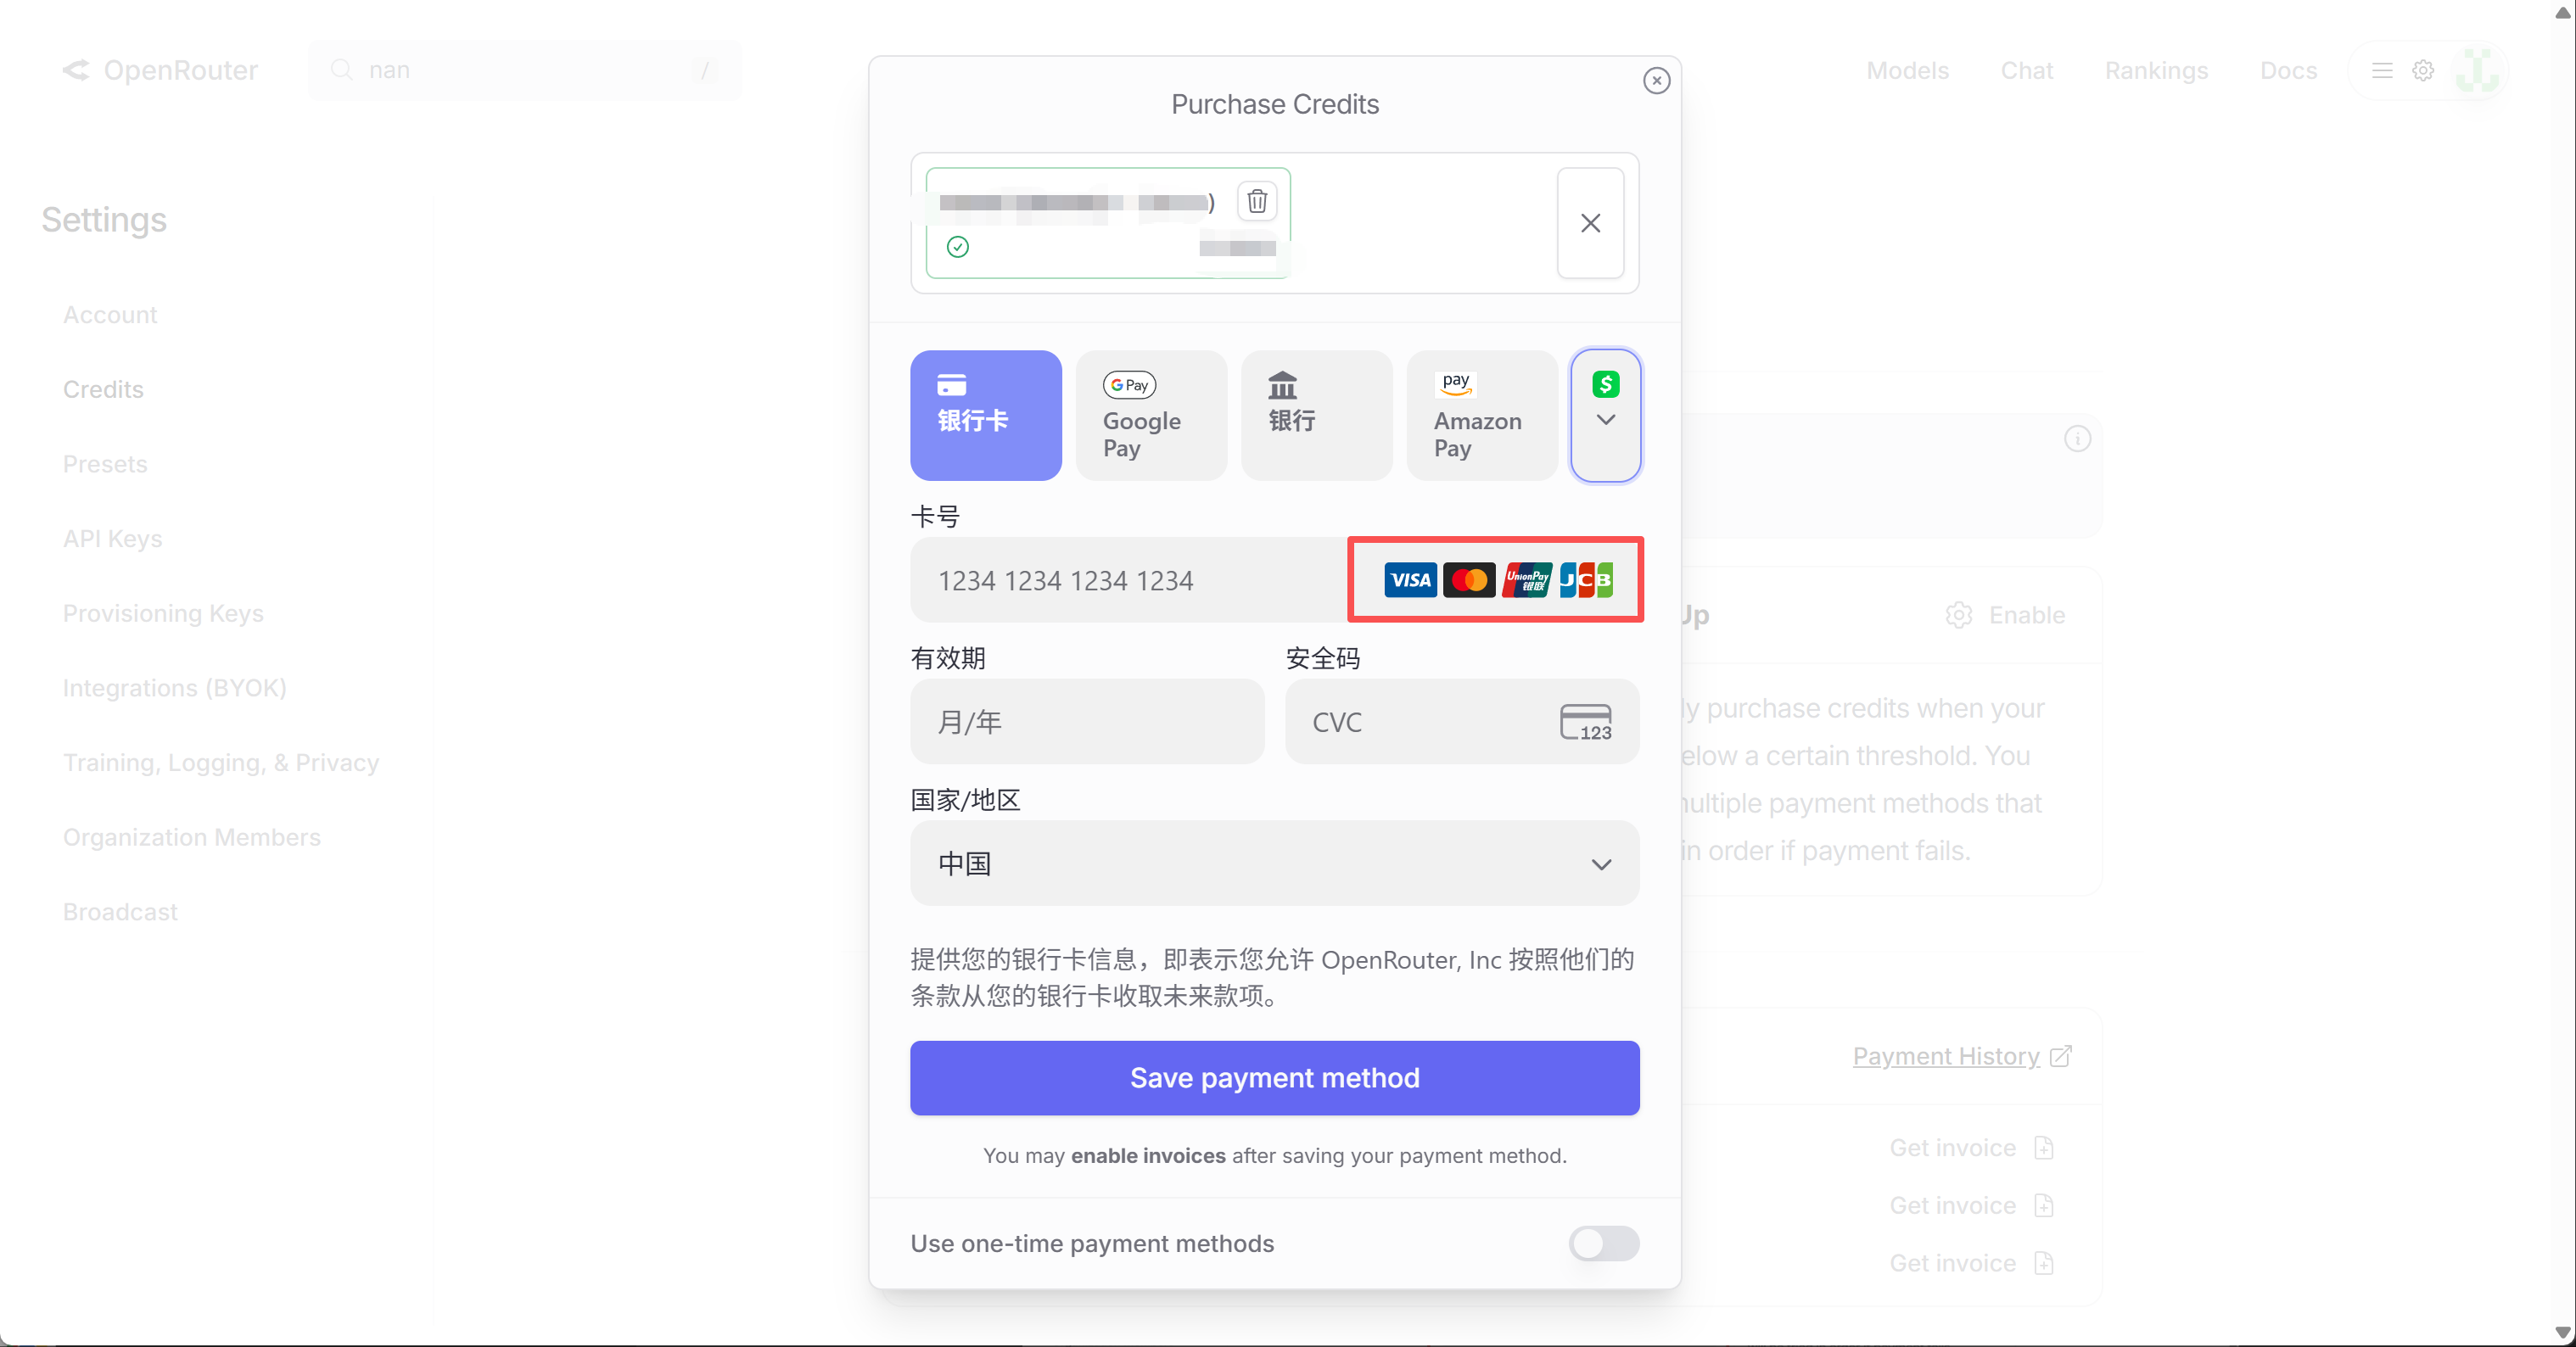Open the Payment History link
Viewport: 2576px width, 1347px height.
pos(1961,1057)
